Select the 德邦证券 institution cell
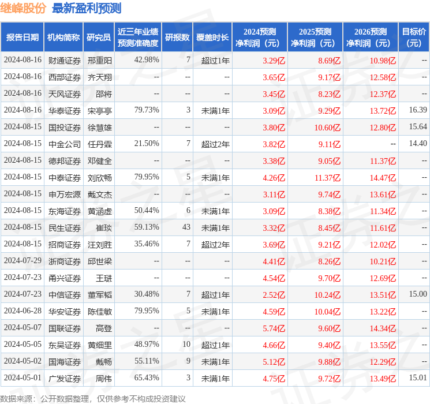430x404 pixels. tap(65, 161)
